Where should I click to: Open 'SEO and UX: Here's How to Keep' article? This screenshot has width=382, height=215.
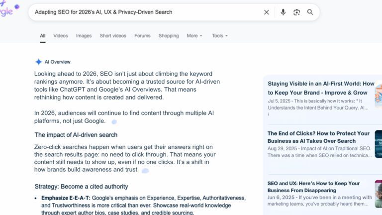click(x=313, y=187)
